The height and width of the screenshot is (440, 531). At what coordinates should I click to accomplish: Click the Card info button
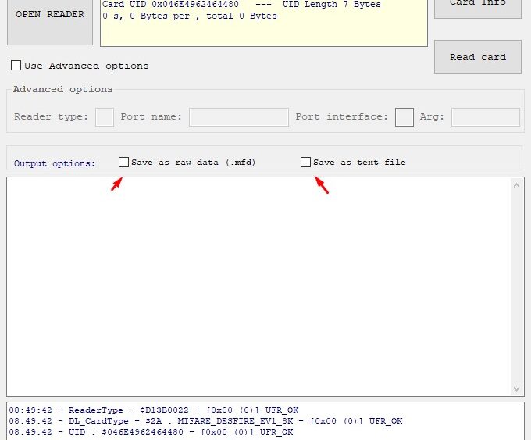coord(478,8)
